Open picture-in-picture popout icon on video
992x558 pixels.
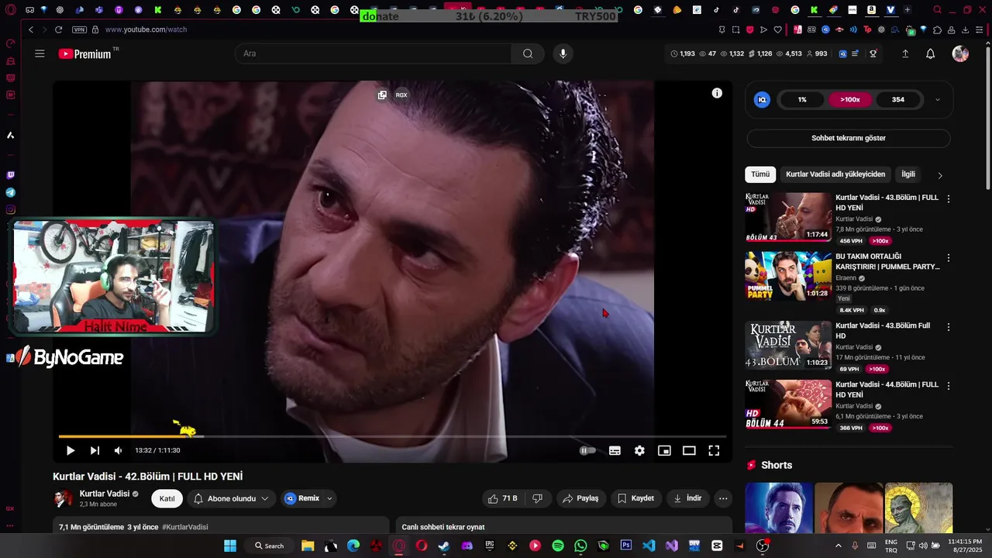click(382, 95)
